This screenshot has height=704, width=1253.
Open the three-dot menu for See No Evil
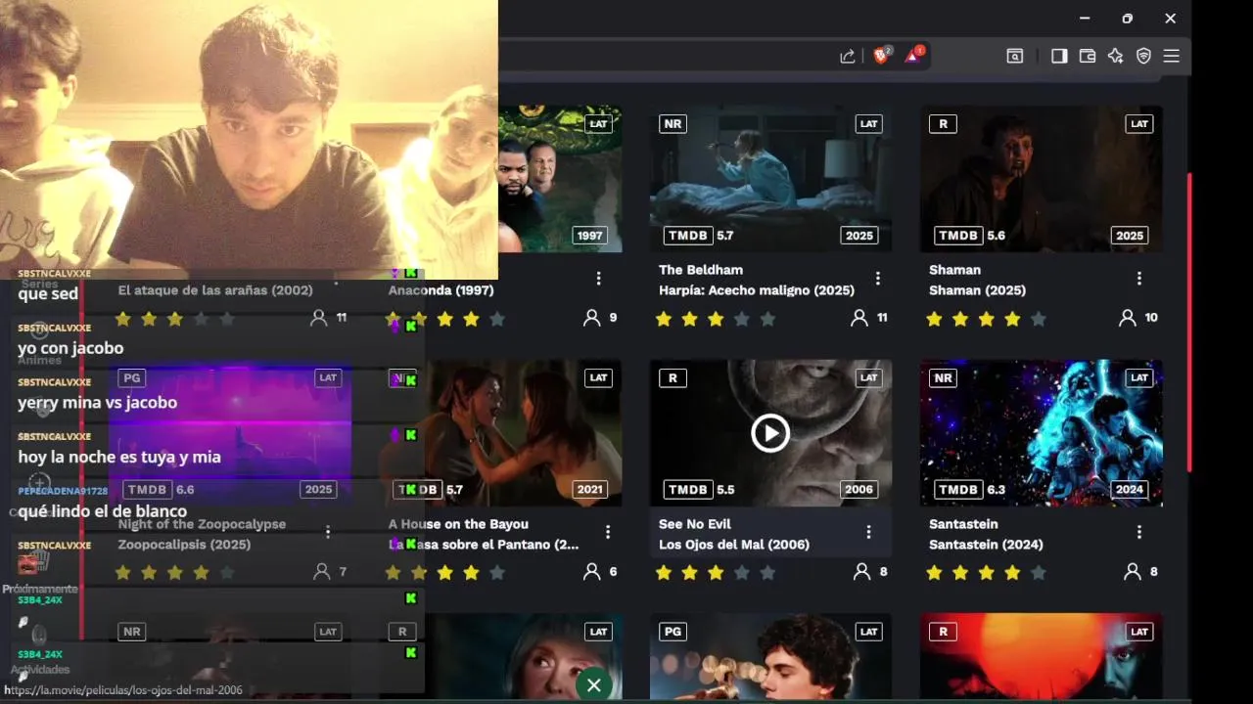868,532
